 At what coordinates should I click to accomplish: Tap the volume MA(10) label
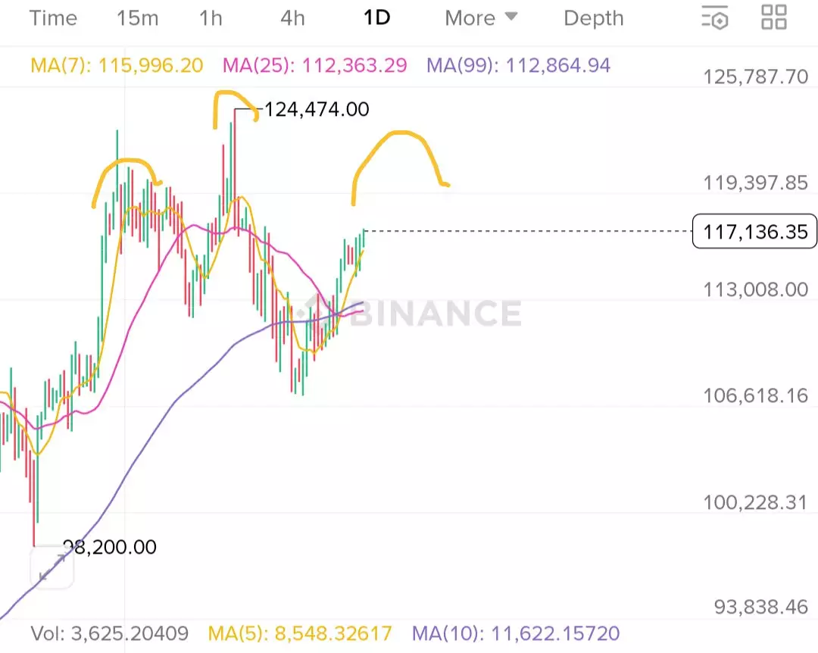coord(515,633)
